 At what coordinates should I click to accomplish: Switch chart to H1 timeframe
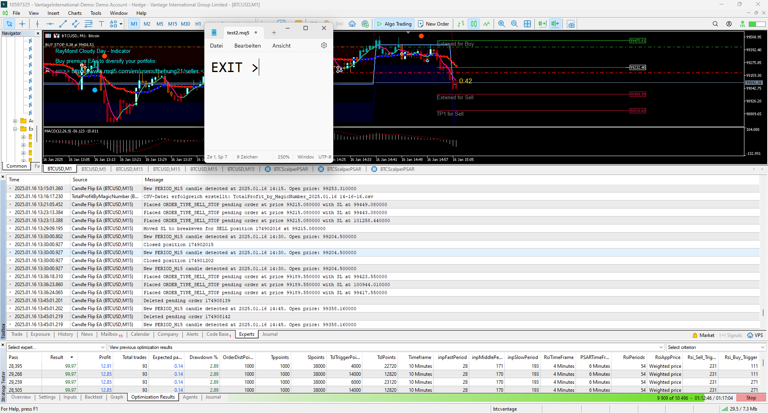pos(198,24)
